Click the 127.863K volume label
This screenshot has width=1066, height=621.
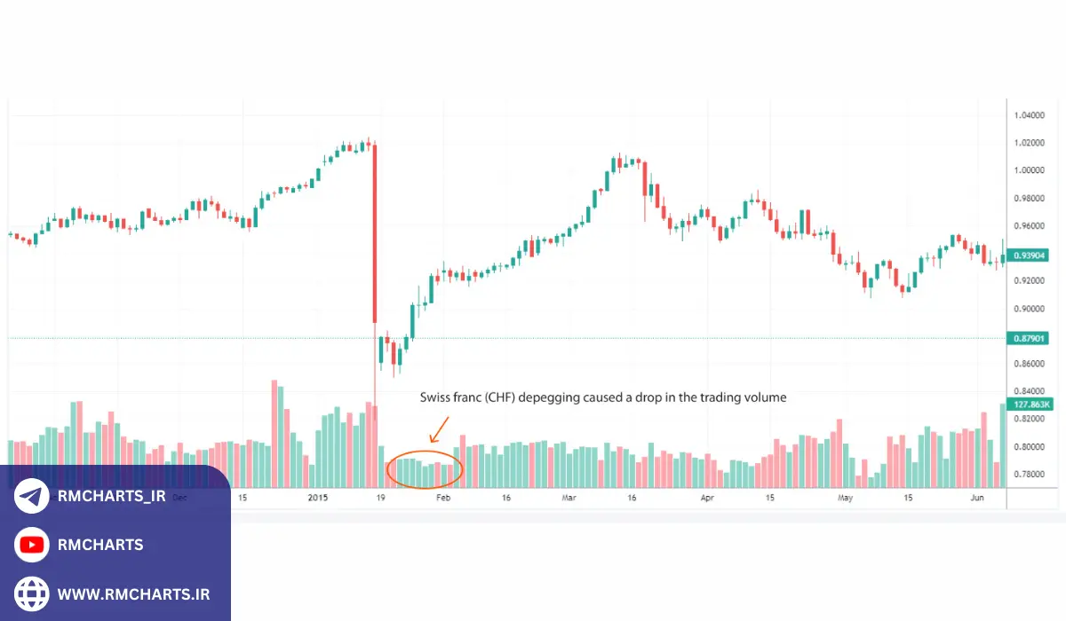tap(1031, 404)
